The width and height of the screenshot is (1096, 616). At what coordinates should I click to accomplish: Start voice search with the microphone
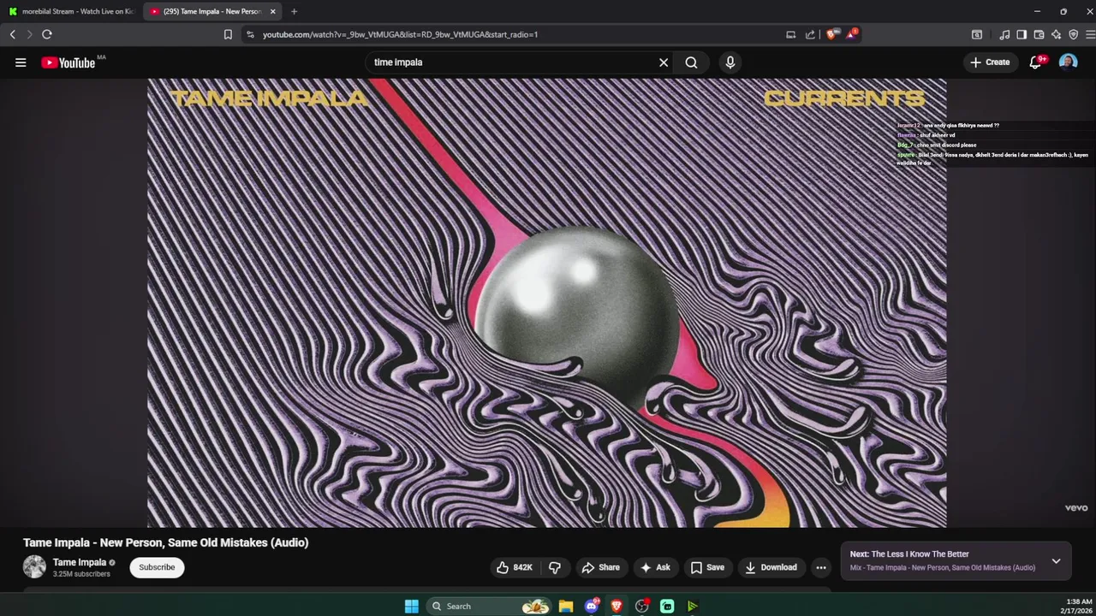pyautogui.click(x=730, y=62)
